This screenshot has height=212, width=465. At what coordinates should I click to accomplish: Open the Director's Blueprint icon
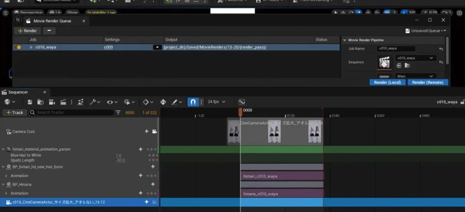[80, 102]
